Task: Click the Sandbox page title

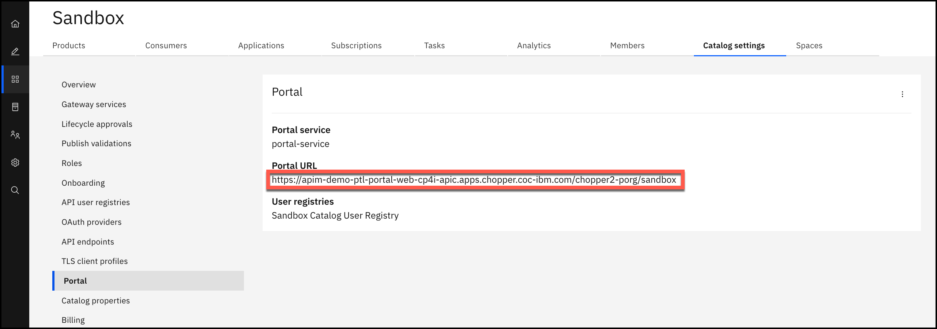Action: point(88,18)
